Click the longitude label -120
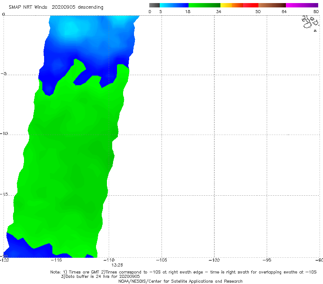Viewport: 323px width, 284px height. 4,260
